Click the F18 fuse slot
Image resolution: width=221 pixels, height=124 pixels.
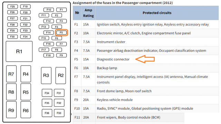point(49,55)
